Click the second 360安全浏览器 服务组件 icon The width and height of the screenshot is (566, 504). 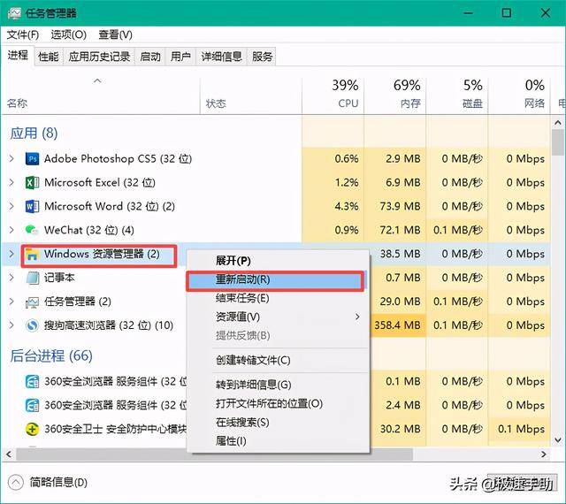[x=32, y=406]
